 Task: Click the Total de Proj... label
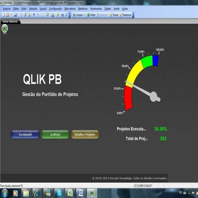click(137, 139)
